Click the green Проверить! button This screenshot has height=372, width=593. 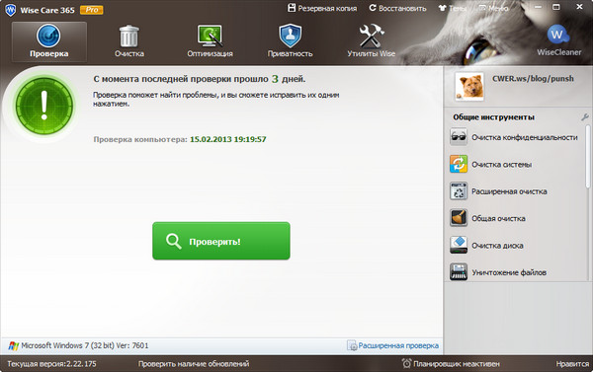[221, 241]
